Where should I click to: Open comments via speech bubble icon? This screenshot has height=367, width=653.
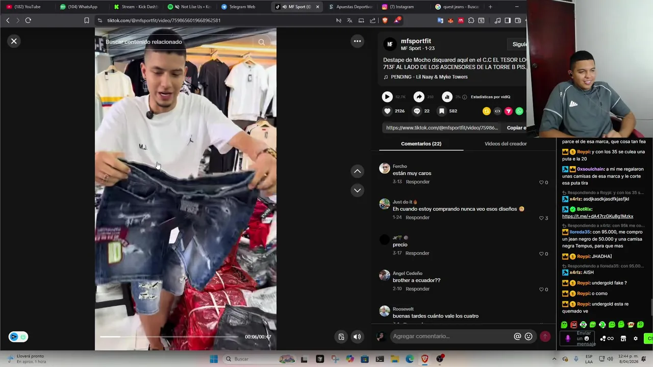coord(417,111)
